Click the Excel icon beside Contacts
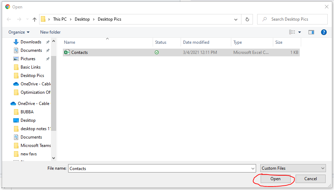The width and height of the screenshot is (334, 190). [x=67, y=52]
